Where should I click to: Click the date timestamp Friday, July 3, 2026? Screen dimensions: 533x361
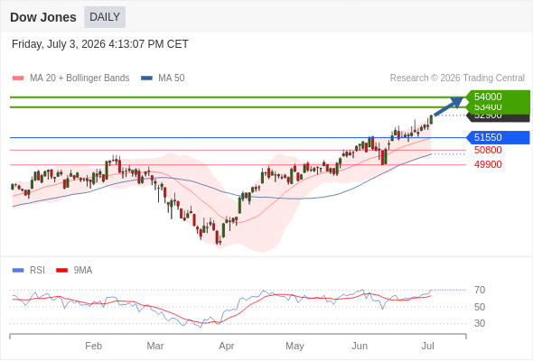[59, 44]
